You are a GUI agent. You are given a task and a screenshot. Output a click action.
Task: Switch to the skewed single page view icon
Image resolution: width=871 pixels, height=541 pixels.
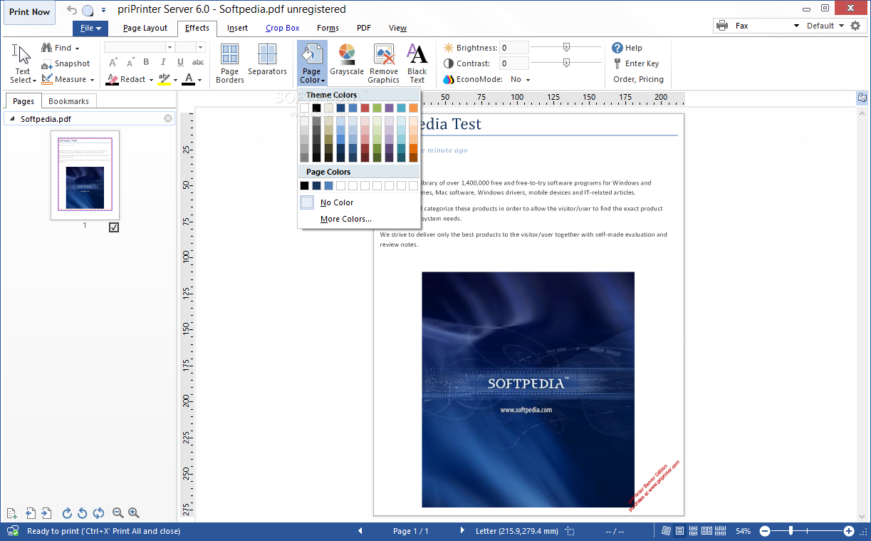click(666, 531)
